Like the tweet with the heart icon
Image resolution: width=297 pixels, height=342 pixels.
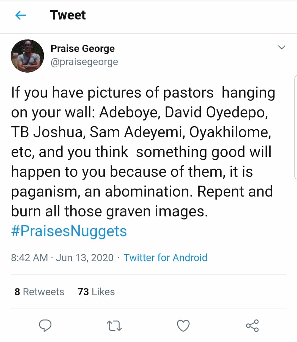click(x=183, y=326)
